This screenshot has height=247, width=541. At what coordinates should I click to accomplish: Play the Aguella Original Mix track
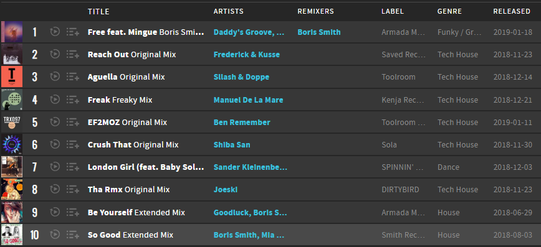click(55, 77)
